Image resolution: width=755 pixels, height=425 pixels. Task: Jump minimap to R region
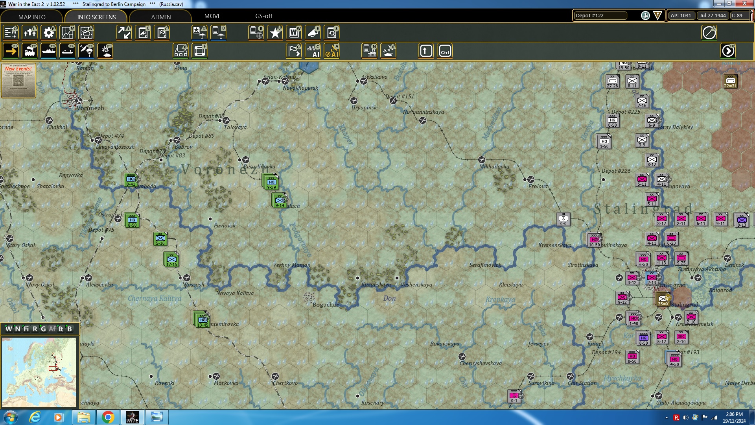[x=35, y=329]
